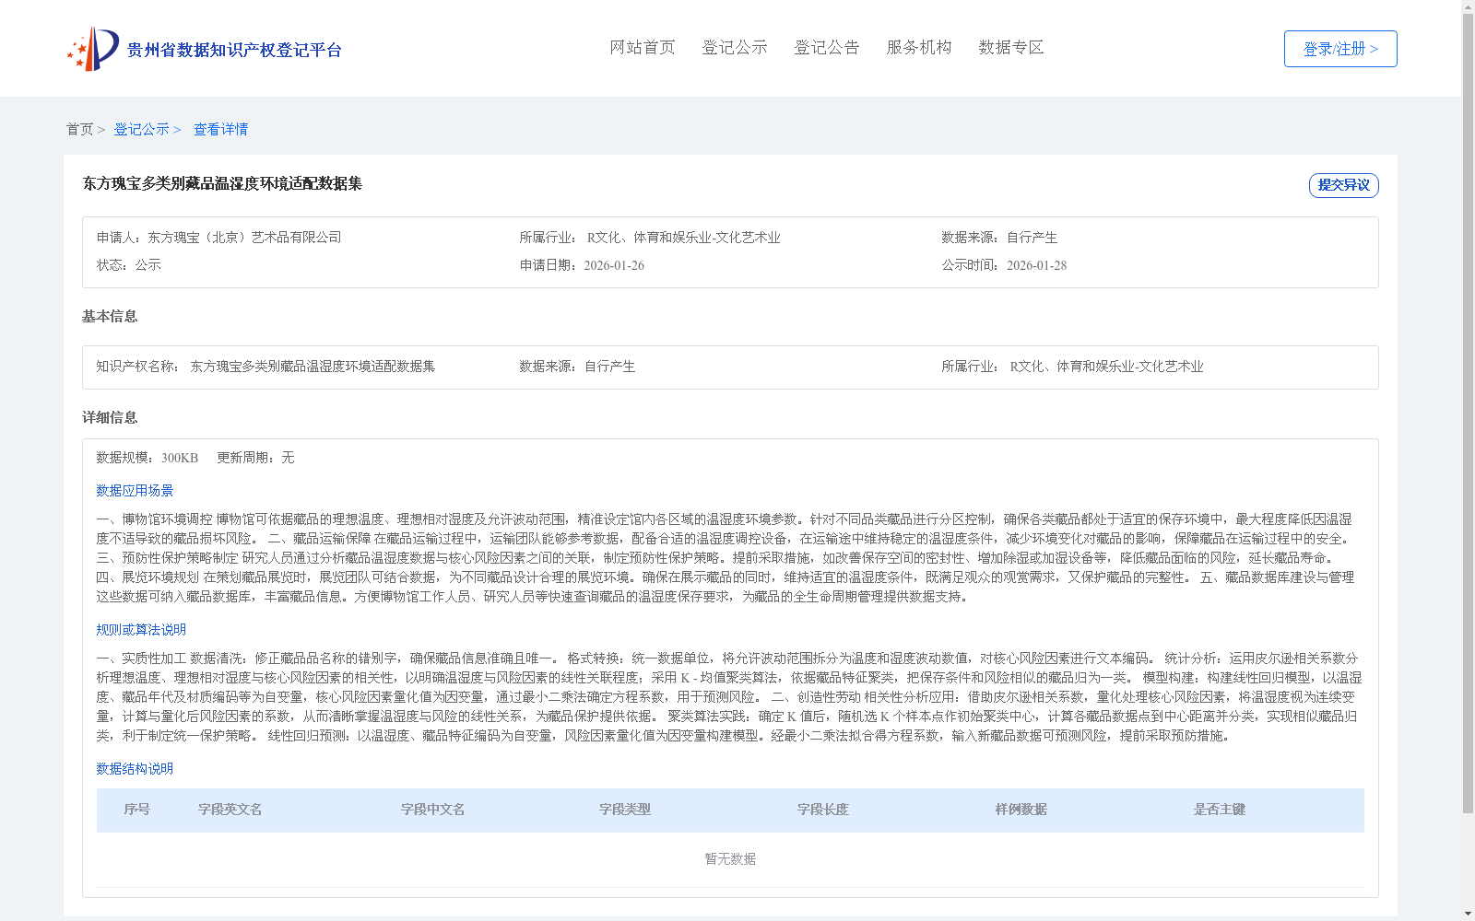This screenshot has height=921, width=1475.
Task: Click the scrollbar up arrow
Action: coord(1468,6)
